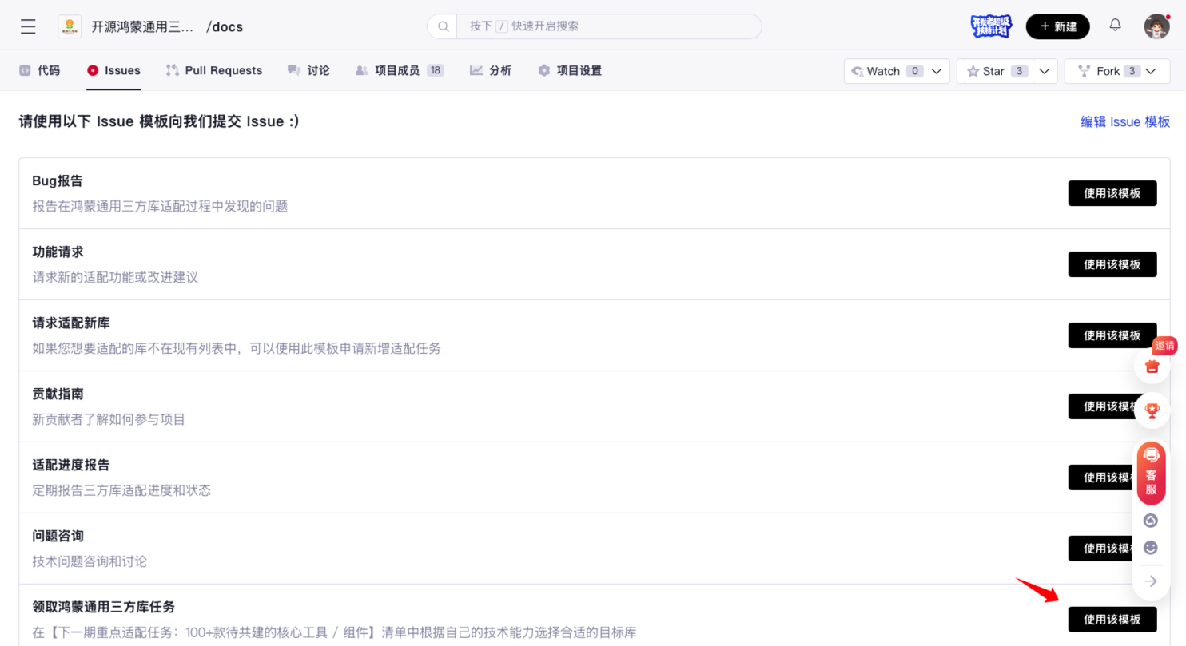Image resolution: width=1186 pixels, height=646 pixels.
Task: Open the hamburger menu icon
Action: click(28, 26)
